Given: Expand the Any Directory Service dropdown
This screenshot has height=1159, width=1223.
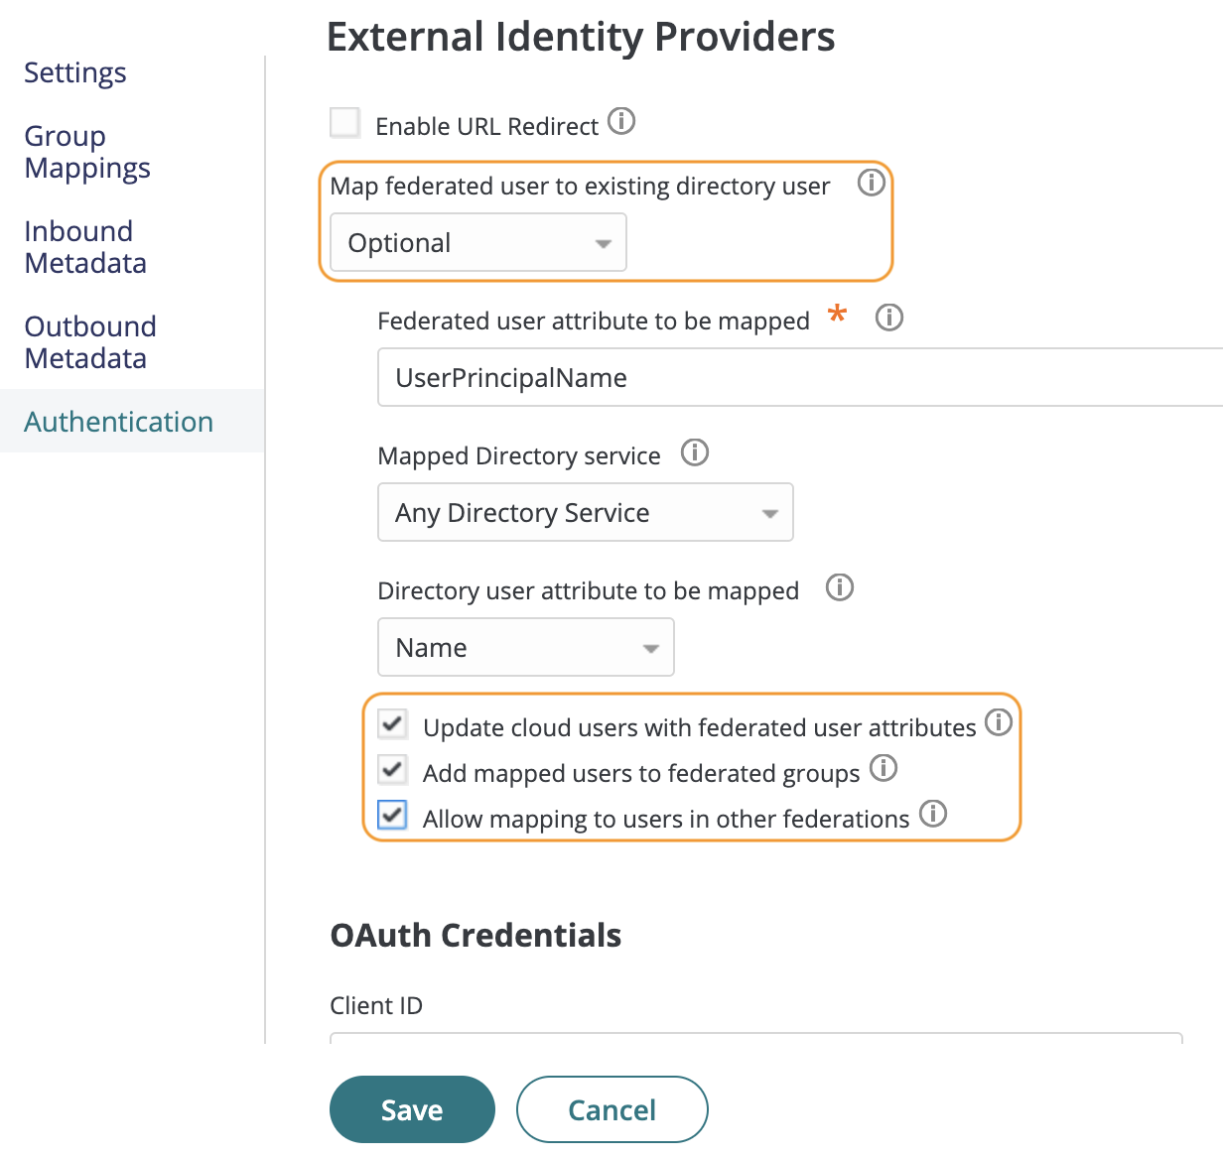Looking at the screenshot, I should [x=585, y=512].
